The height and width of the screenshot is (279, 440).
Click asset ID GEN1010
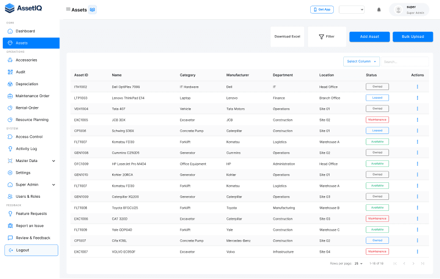[x=81, y=175]
